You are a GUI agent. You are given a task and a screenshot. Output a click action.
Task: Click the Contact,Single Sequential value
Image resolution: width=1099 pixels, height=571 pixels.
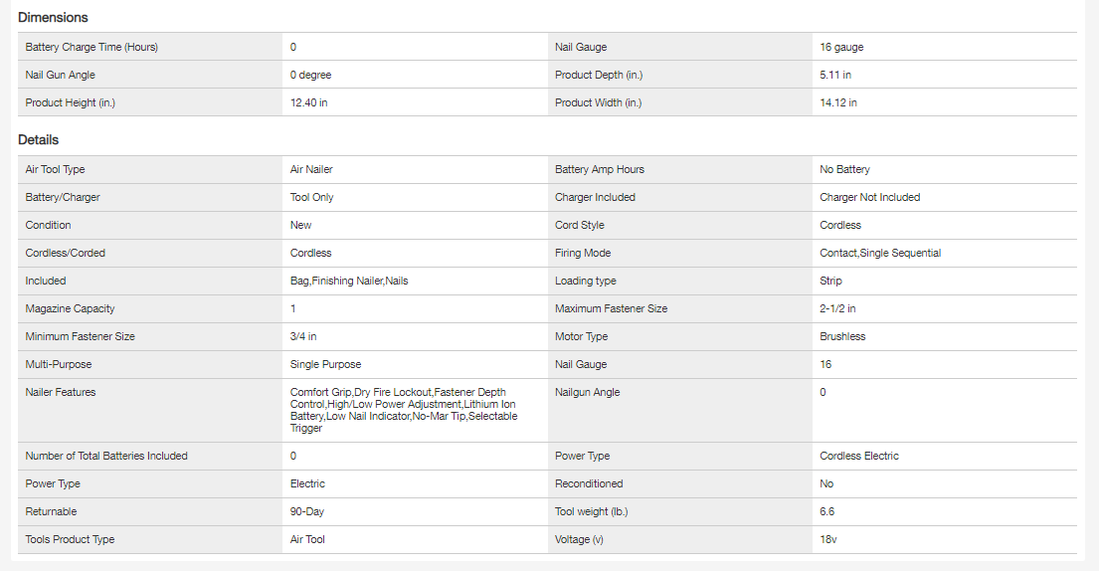(880, 254)
